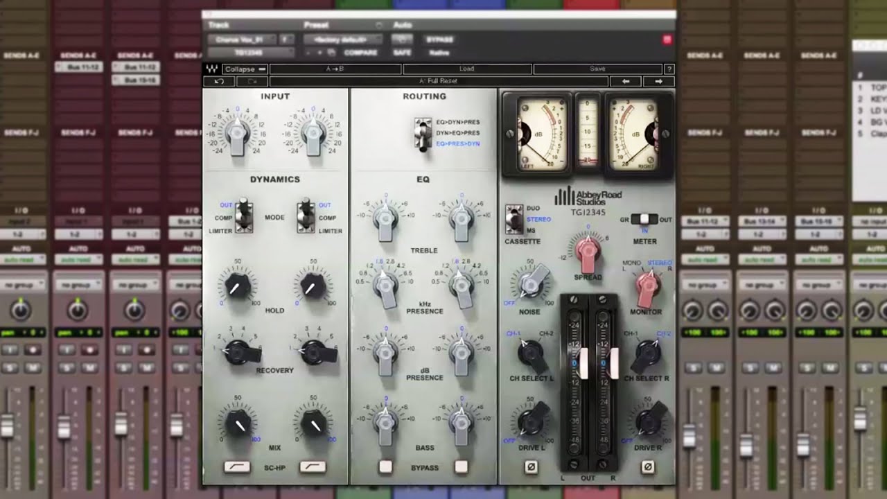Click the BYPASS button in header
The height and width of the screenshot is (499, 887).
click(x=439, y=40)
